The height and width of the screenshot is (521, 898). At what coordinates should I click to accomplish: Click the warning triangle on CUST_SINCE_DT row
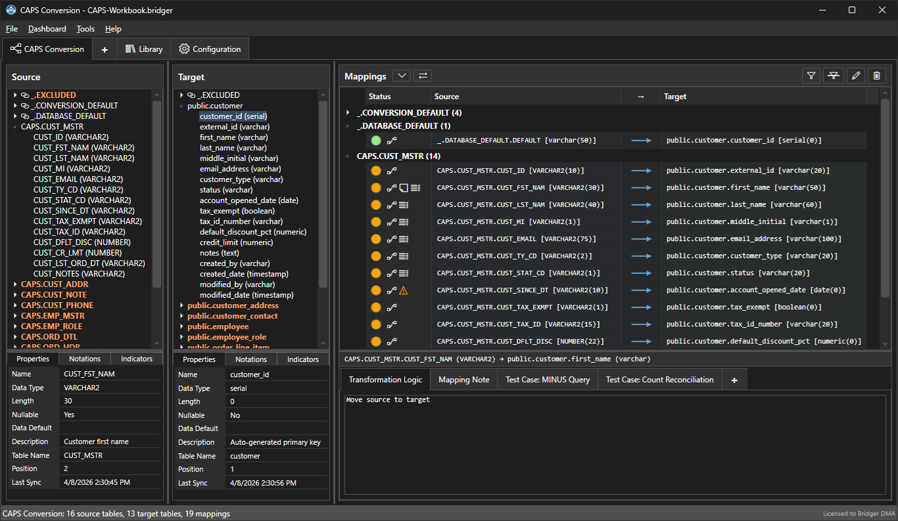[x=404, y=290]
